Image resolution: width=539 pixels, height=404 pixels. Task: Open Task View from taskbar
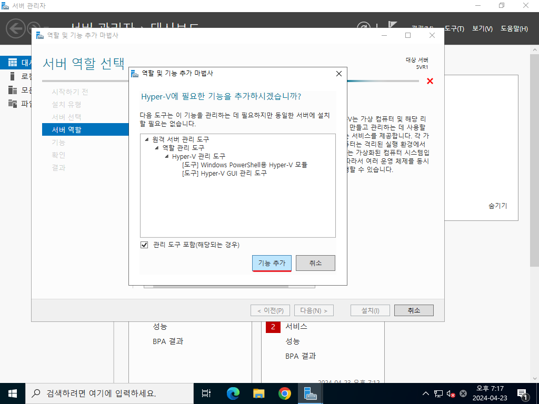(x=206, y=393)
